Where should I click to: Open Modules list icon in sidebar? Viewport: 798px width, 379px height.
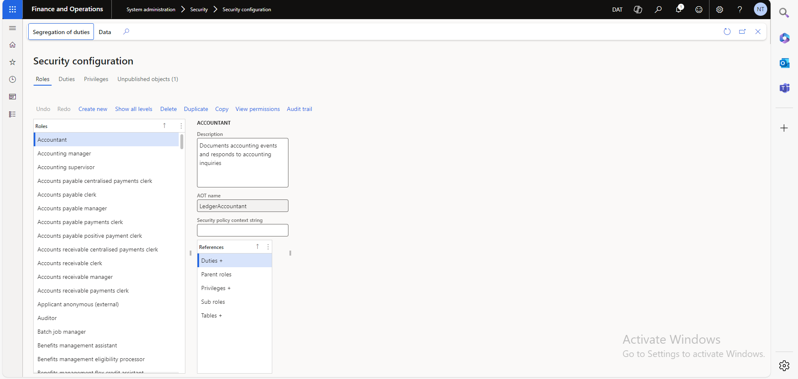[x=12, y=114]
